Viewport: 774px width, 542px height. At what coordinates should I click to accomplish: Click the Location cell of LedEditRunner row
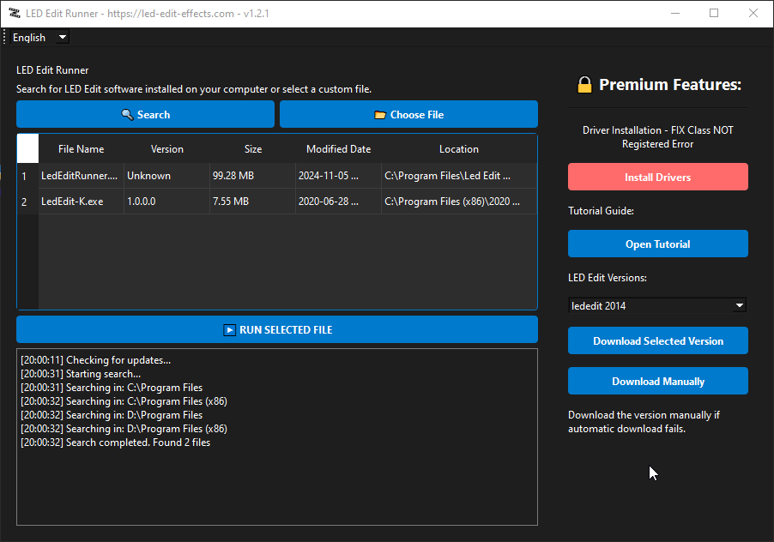tap(458, 177)
